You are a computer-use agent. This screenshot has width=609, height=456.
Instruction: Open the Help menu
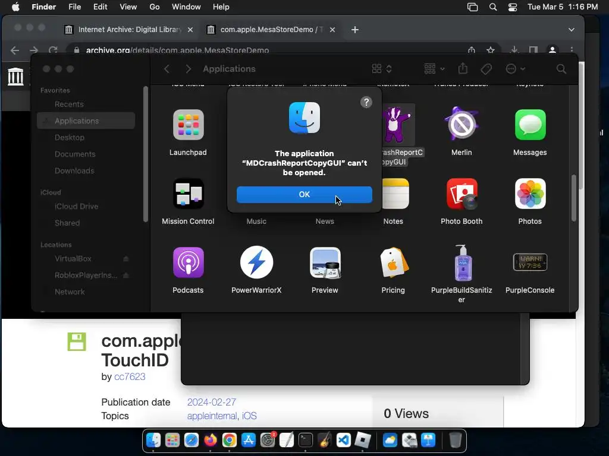coord(221,7)
